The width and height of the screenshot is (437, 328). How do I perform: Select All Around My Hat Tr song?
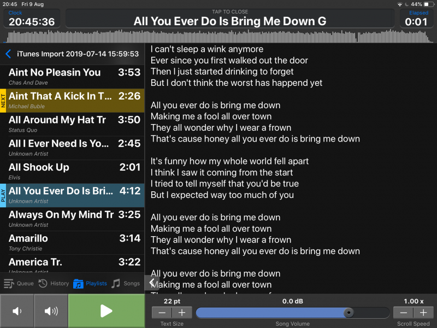73,124
